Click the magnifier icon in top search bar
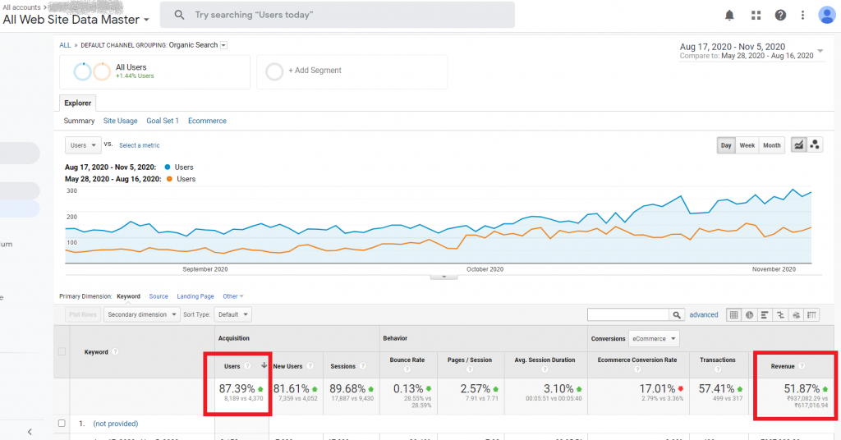Image resolution: width=841 pixels, height=440 pixels. [x=180, y=15]
